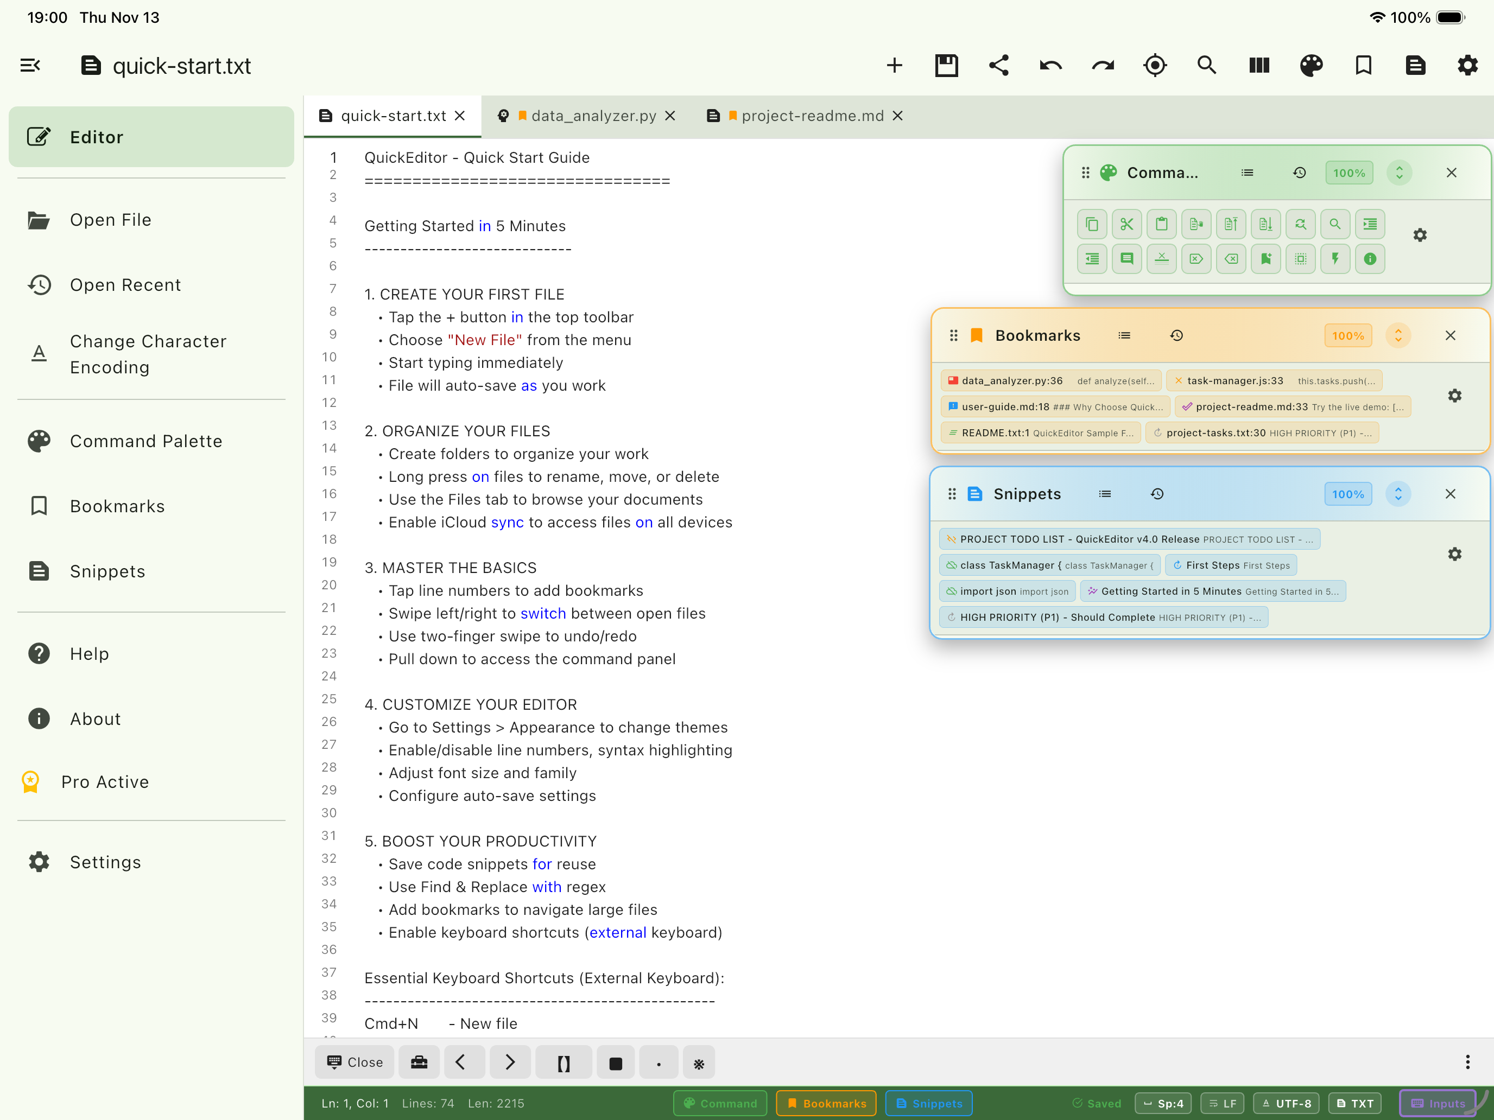Click the lightning bolt quick action icon
Viewport: 1494px width, 1120px height.
1335,258
